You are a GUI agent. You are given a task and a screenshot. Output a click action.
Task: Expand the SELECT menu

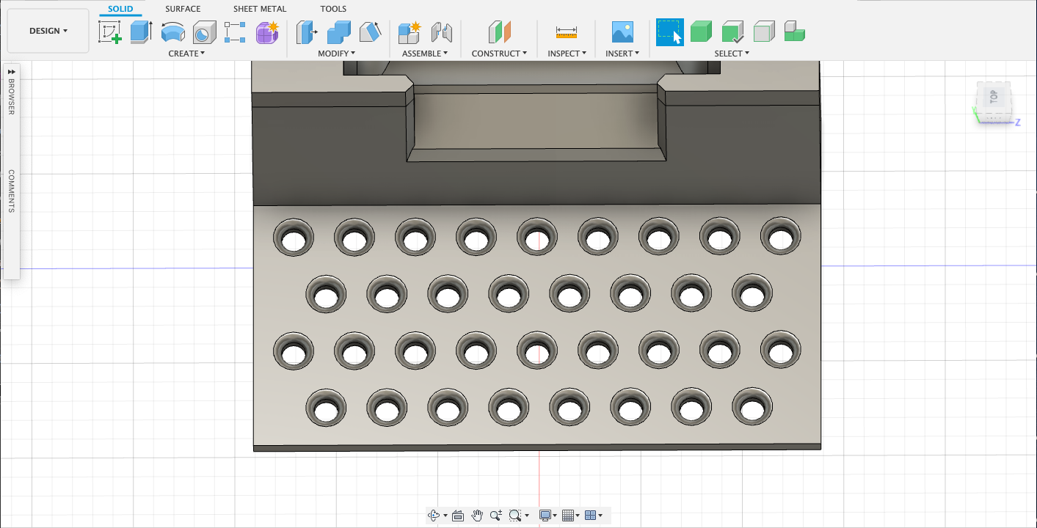(x=732, y=54)
